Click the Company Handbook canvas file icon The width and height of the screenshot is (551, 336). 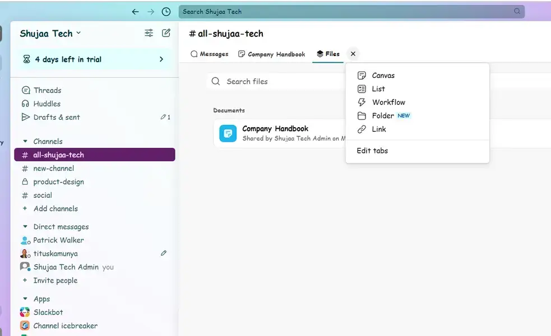point(228,133)
